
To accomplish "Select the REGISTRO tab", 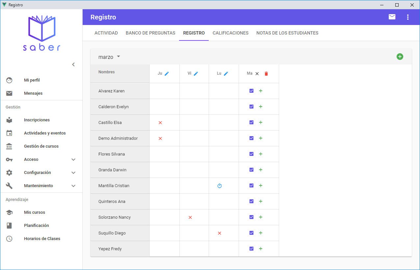I will click(194, 33).
